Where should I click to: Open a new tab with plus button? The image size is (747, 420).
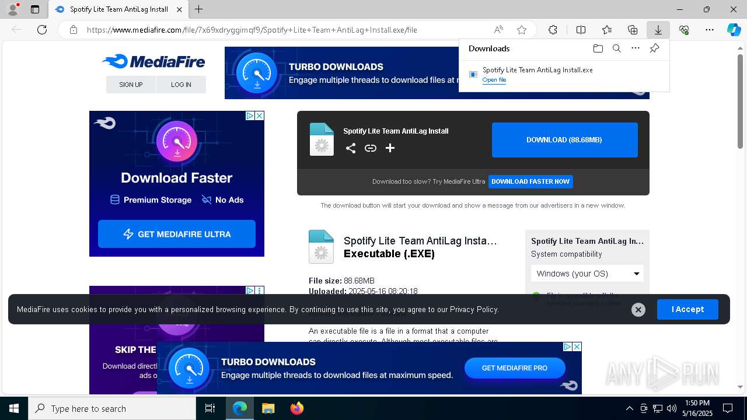pos(199,9)
